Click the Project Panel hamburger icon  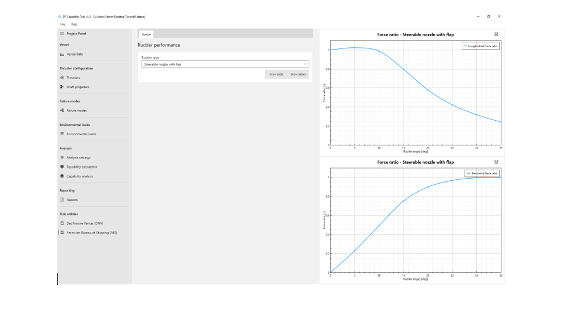pos(62,33)
